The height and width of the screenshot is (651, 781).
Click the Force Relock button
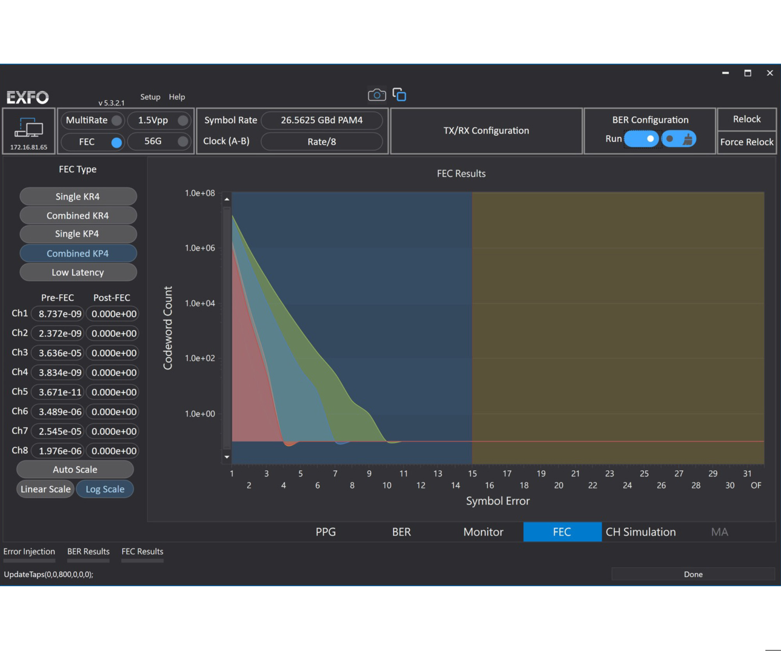point(746,142)
